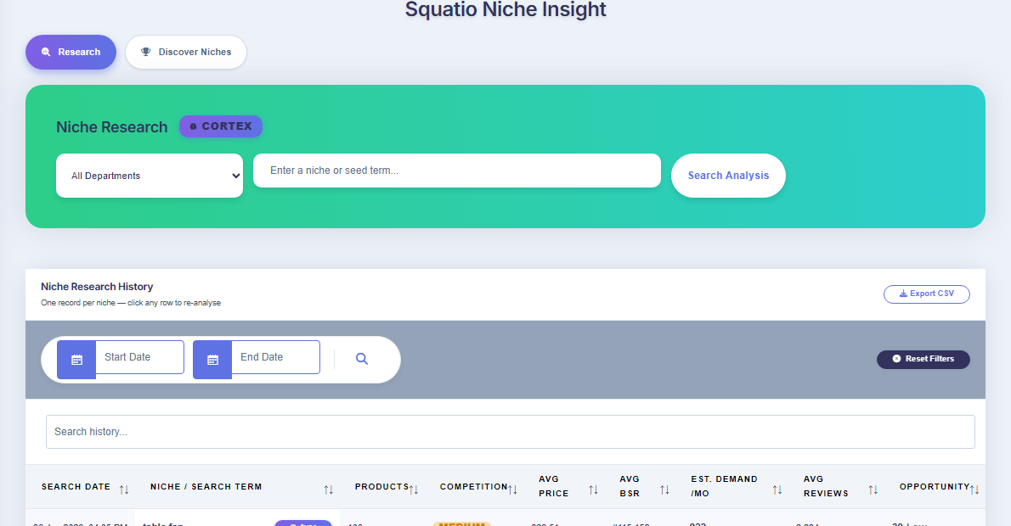Viewport: 1011px width, 526px height.
Task: Sort by Avg Price column arrows
Action: pos(593,490)
